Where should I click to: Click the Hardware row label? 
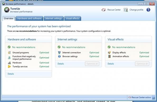coord(17,63)
